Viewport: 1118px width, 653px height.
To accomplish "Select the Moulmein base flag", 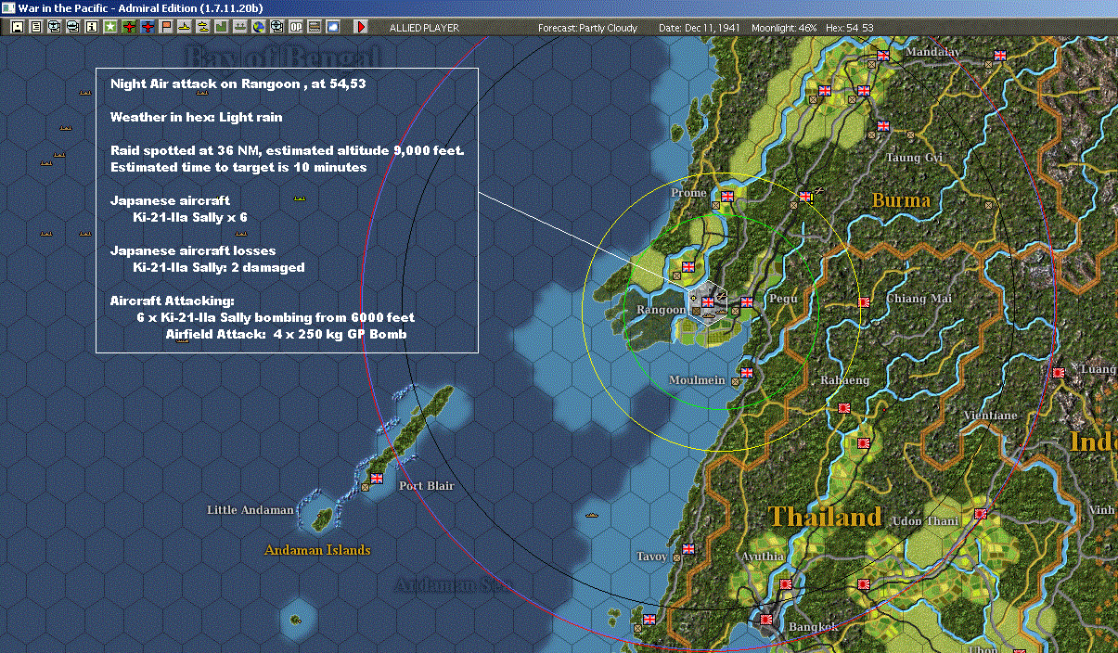I will 747,373.
